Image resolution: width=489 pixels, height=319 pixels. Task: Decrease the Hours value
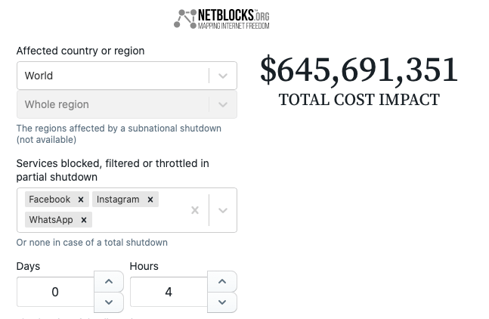click(x=222, y=302)
